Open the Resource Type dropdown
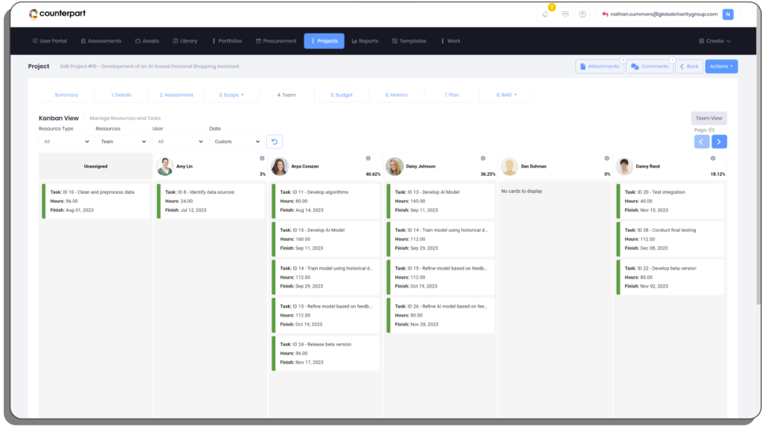The image size is (762, 429). [x=63, y=142]
